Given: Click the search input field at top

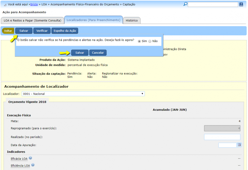Looking at the screenshot, I should (x=213, y=4).
